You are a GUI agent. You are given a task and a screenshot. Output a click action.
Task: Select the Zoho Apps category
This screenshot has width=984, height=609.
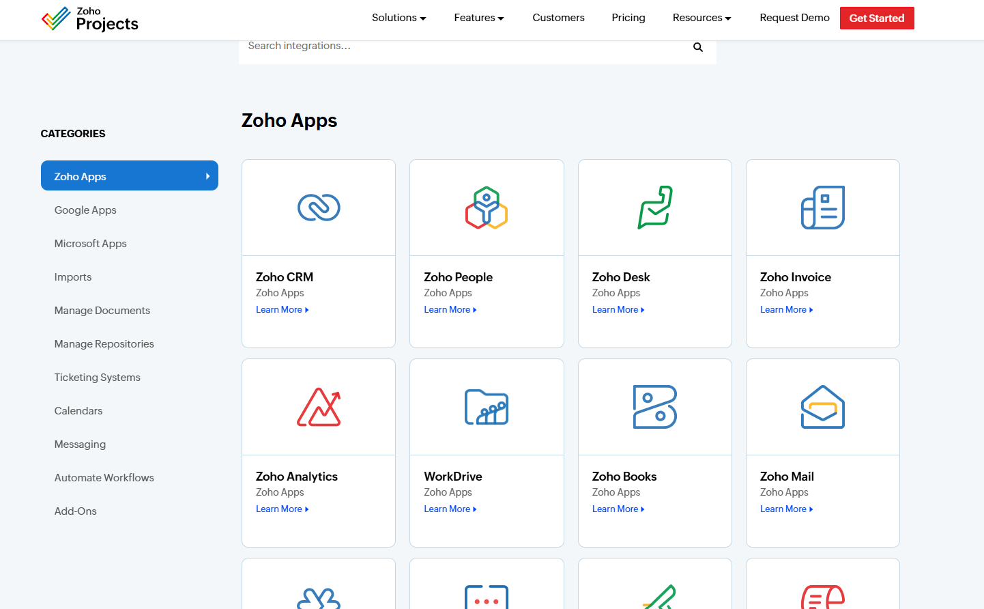point(130,176)
